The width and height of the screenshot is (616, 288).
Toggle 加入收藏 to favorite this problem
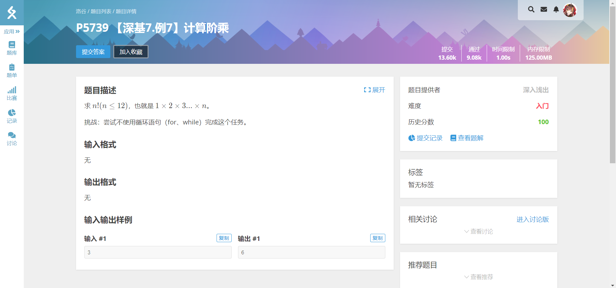(x=131, y=52)
